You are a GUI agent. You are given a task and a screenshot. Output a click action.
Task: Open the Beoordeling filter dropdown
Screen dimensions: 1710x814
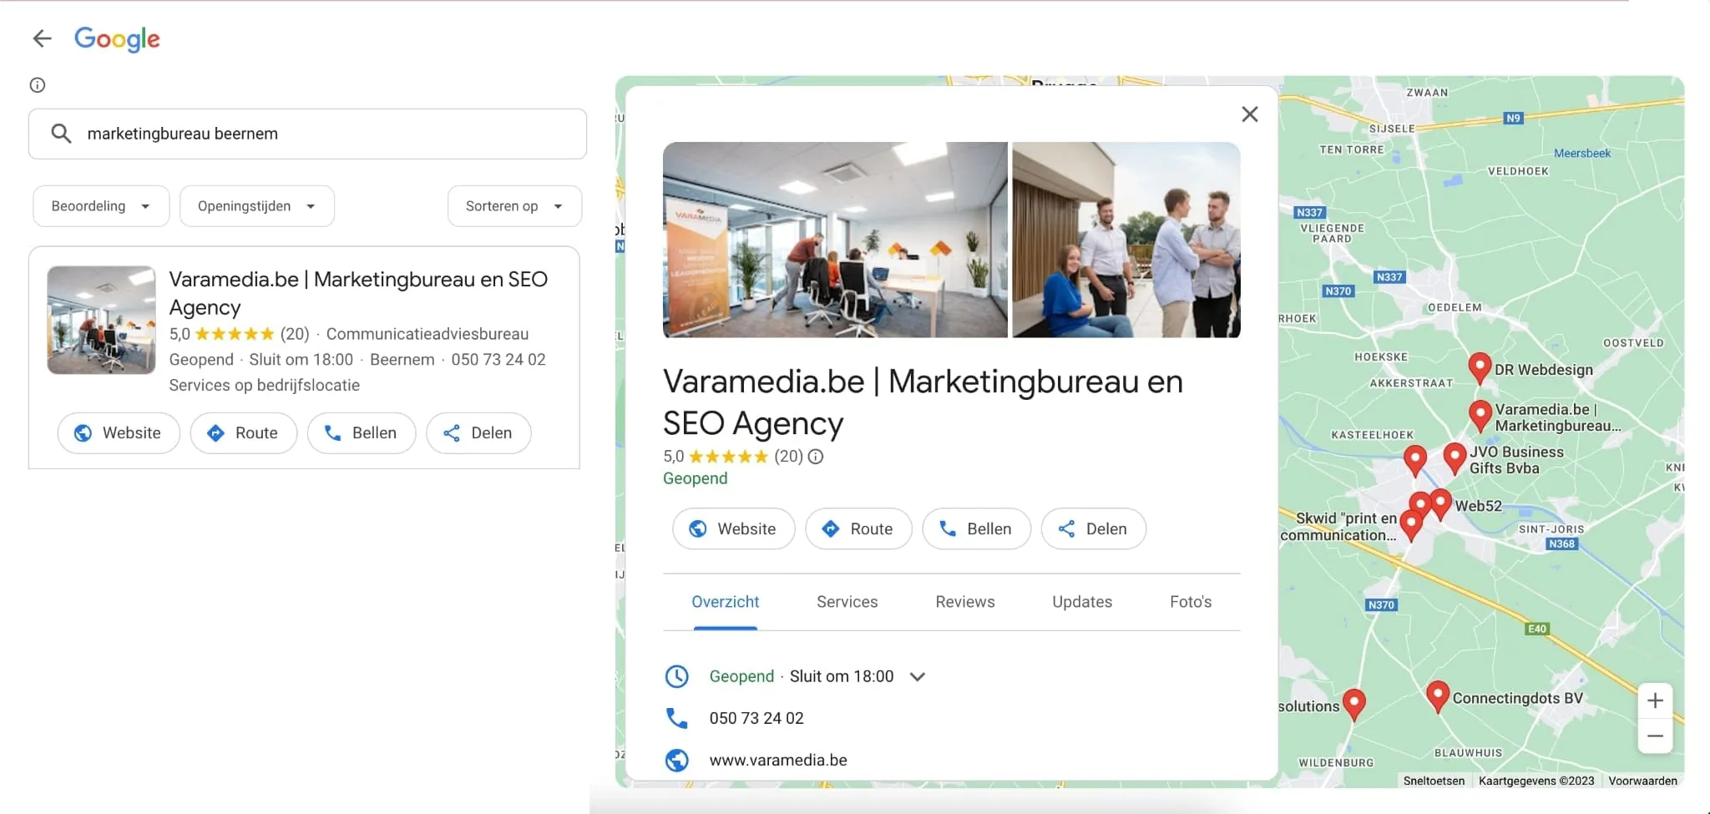(x=101, y=206)
